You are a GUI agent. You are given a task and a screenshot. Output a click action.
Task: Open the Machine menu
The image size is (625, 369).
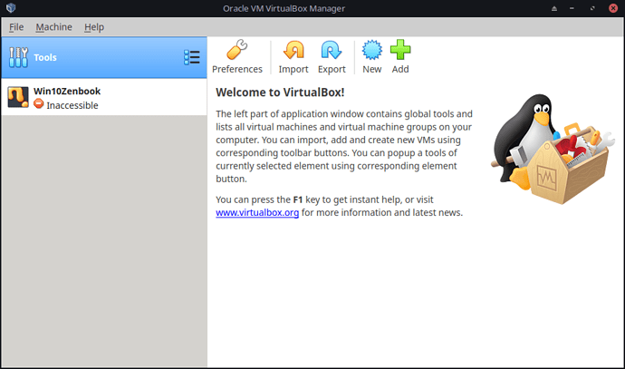click(53, 27)
